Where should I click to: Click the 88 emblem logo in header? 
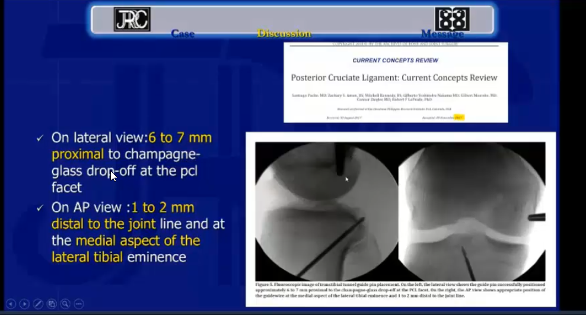pyautogui.click(x=452, y=19)
